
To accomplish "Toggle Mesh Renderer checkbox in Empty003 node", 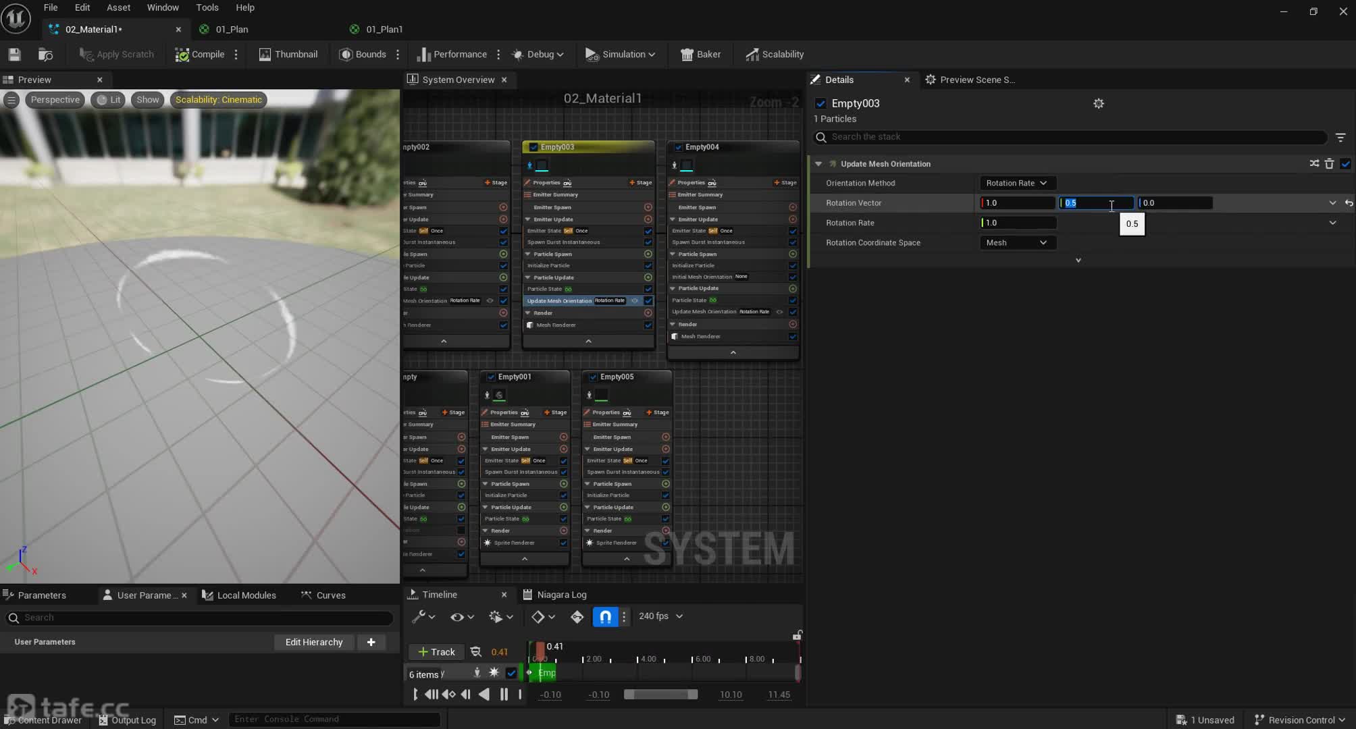I will tap(648, 325).
